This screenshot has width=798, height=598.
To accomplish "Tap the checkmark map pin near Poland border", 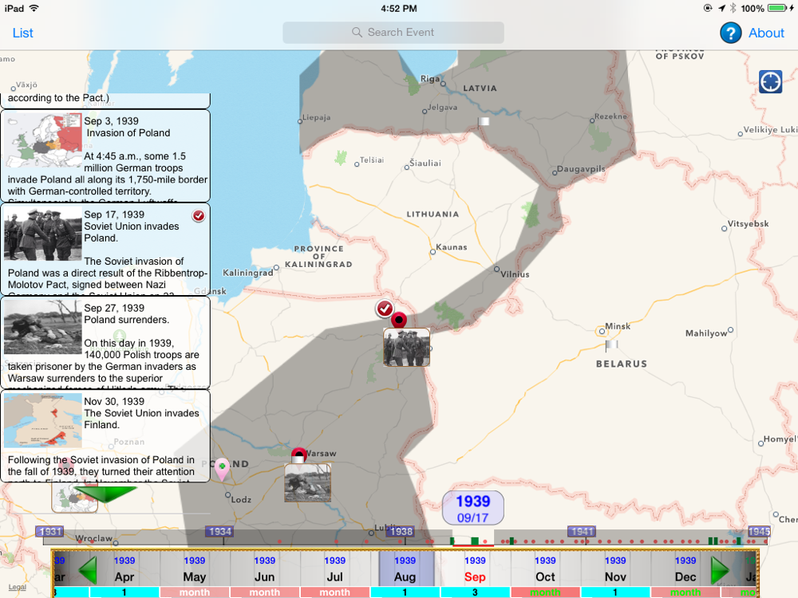I will pos(385,309).
